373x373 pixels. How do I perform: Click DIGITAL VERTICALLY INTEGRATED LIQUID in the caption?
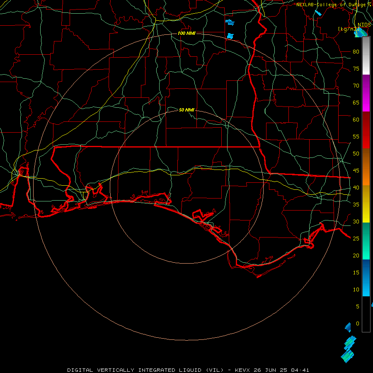pyautogui.click(x=135, y=370)
